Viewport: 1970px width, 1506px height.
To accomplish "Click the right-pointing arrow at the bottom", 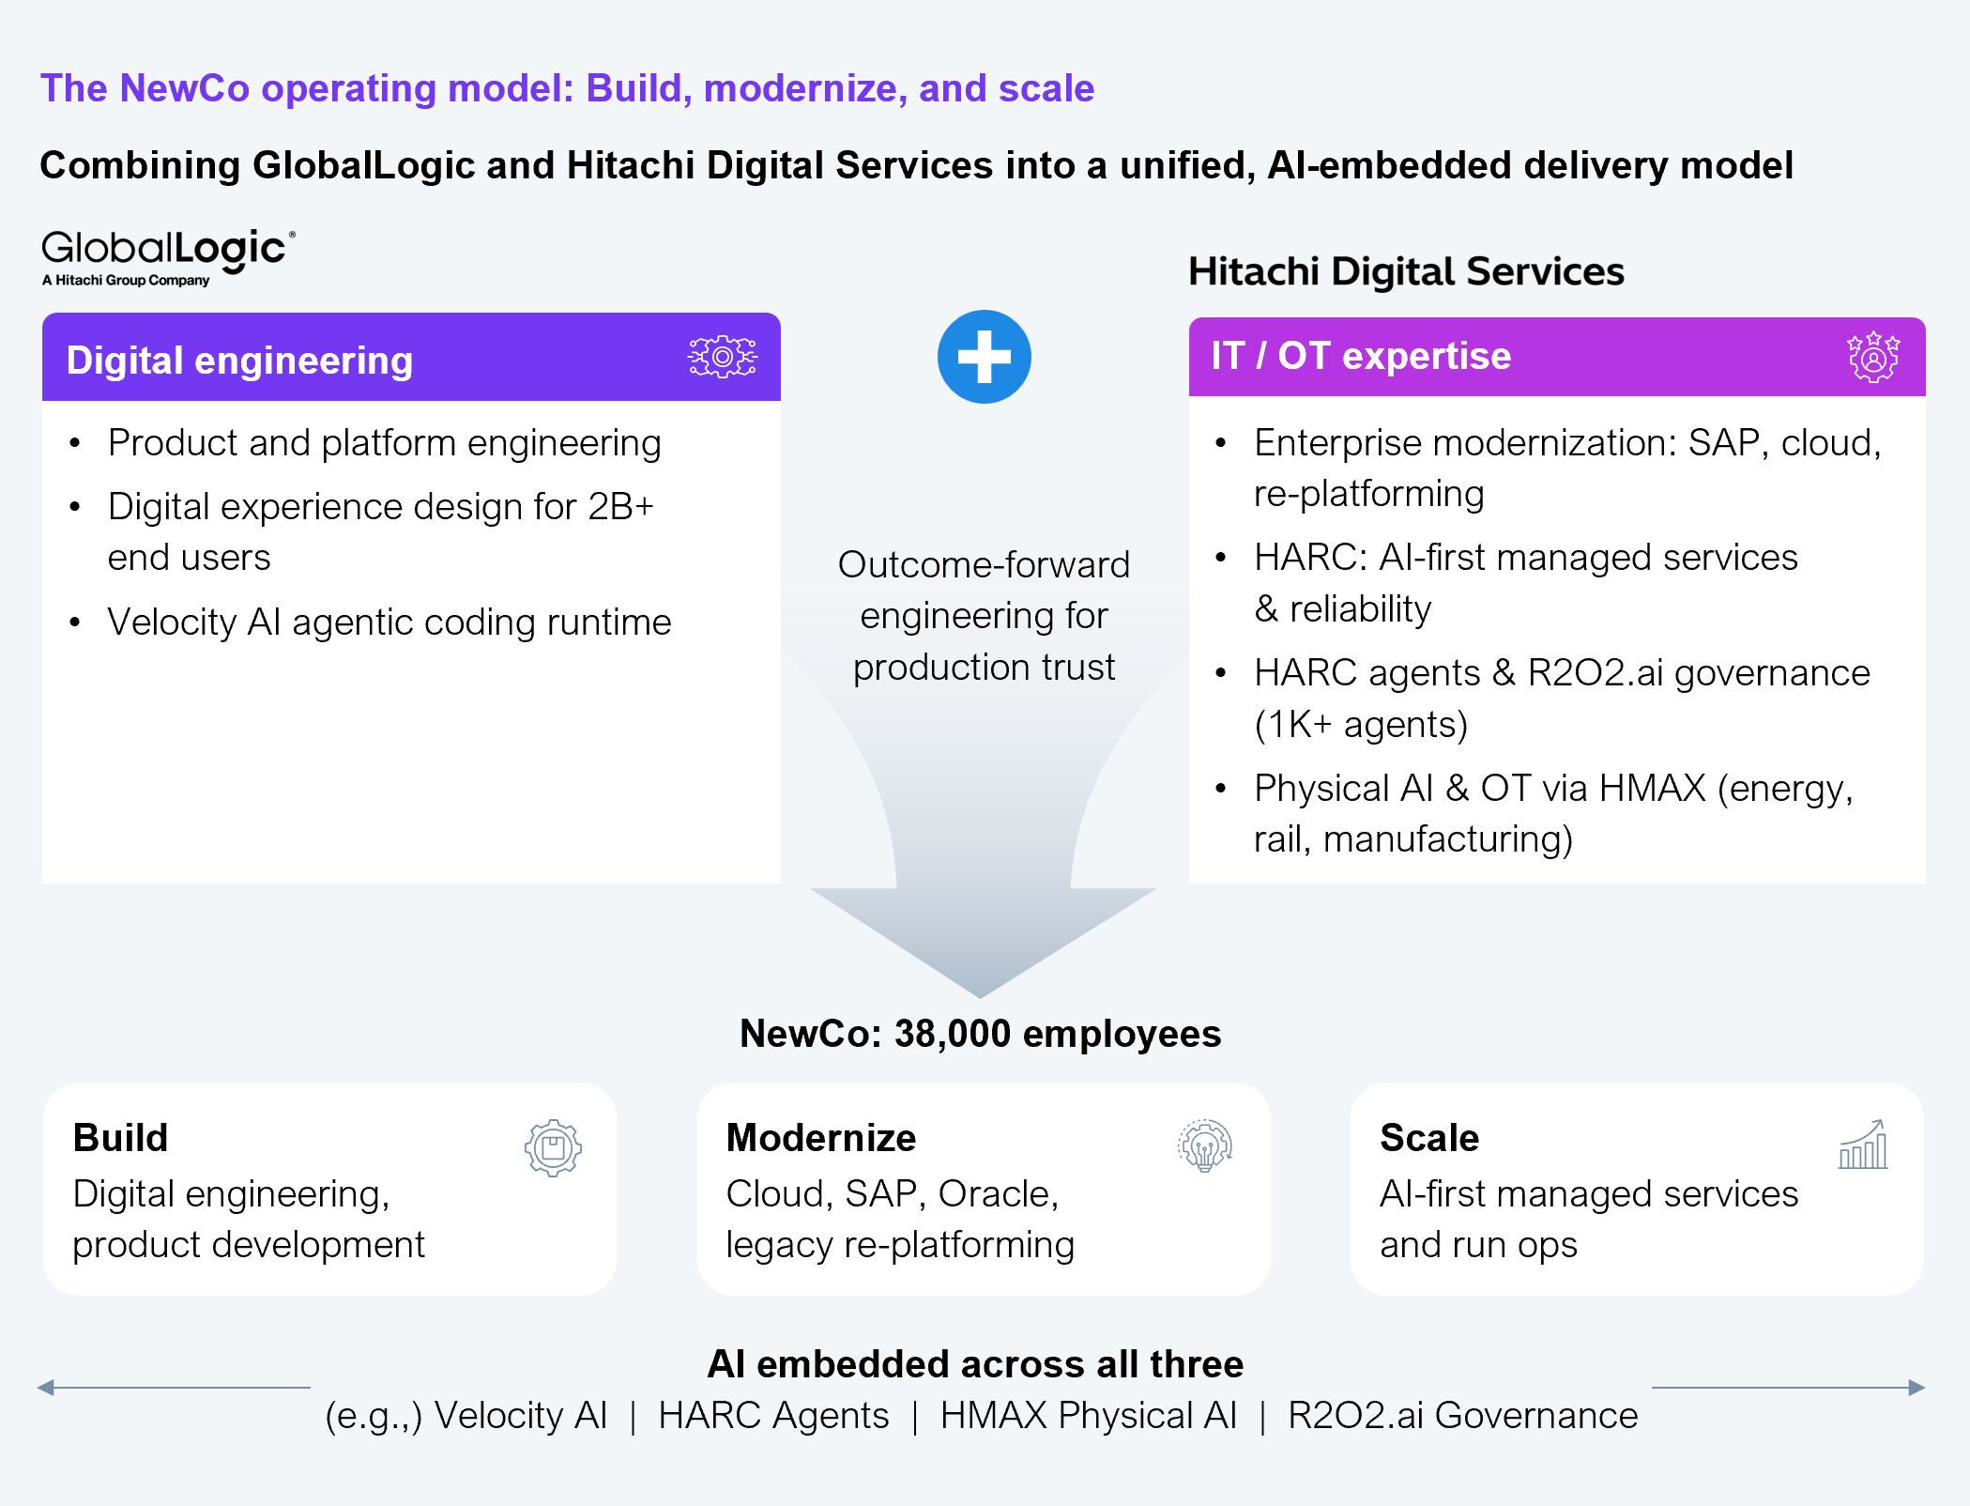I will 1916,1387.
